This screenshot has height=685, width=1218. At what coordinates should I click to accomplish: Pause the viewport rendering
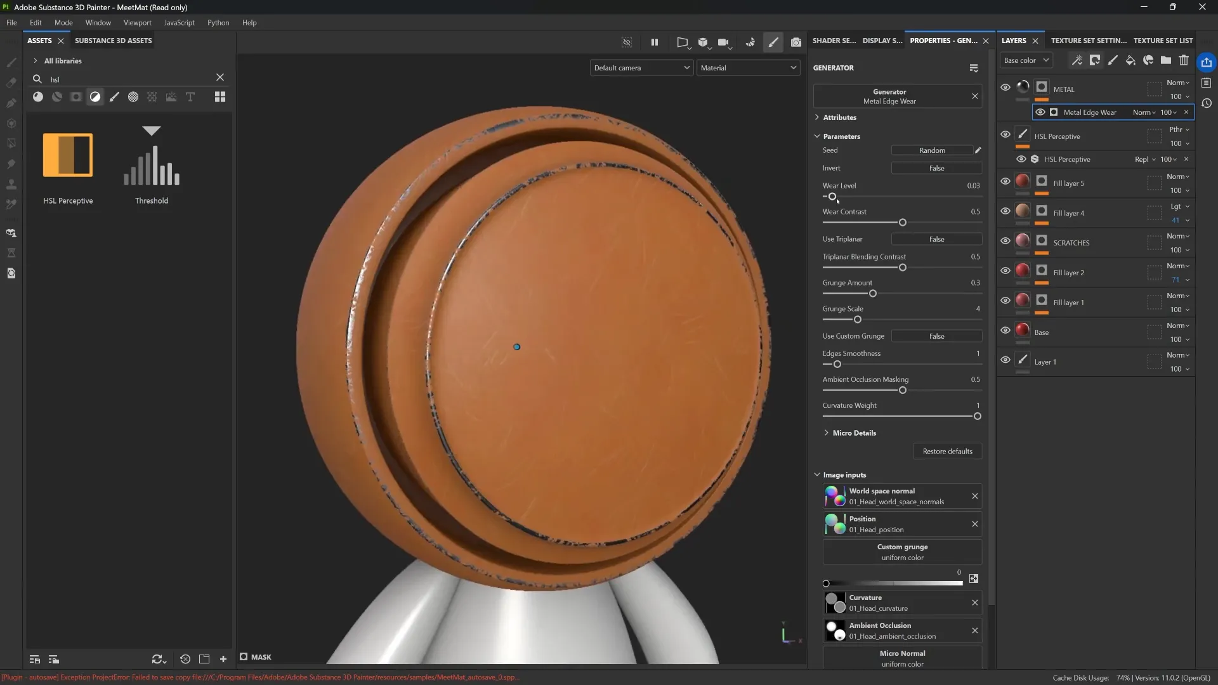point(655,42)
